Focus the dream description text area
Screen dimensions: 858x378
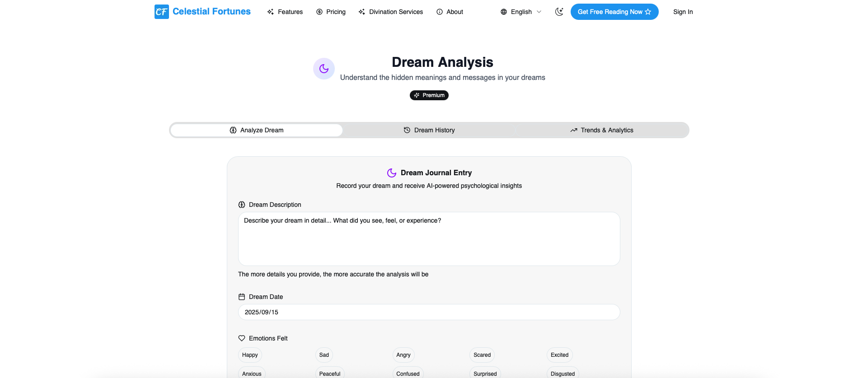point(429,239)
